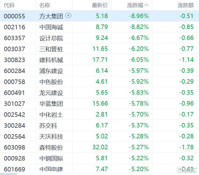
Task: Select stock code 300284
Action: coord(14,126)
